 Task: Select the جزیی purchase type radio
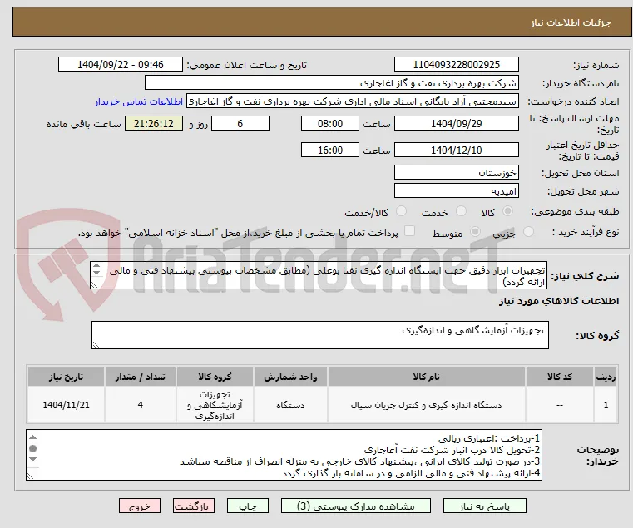(x=528, y=232)
